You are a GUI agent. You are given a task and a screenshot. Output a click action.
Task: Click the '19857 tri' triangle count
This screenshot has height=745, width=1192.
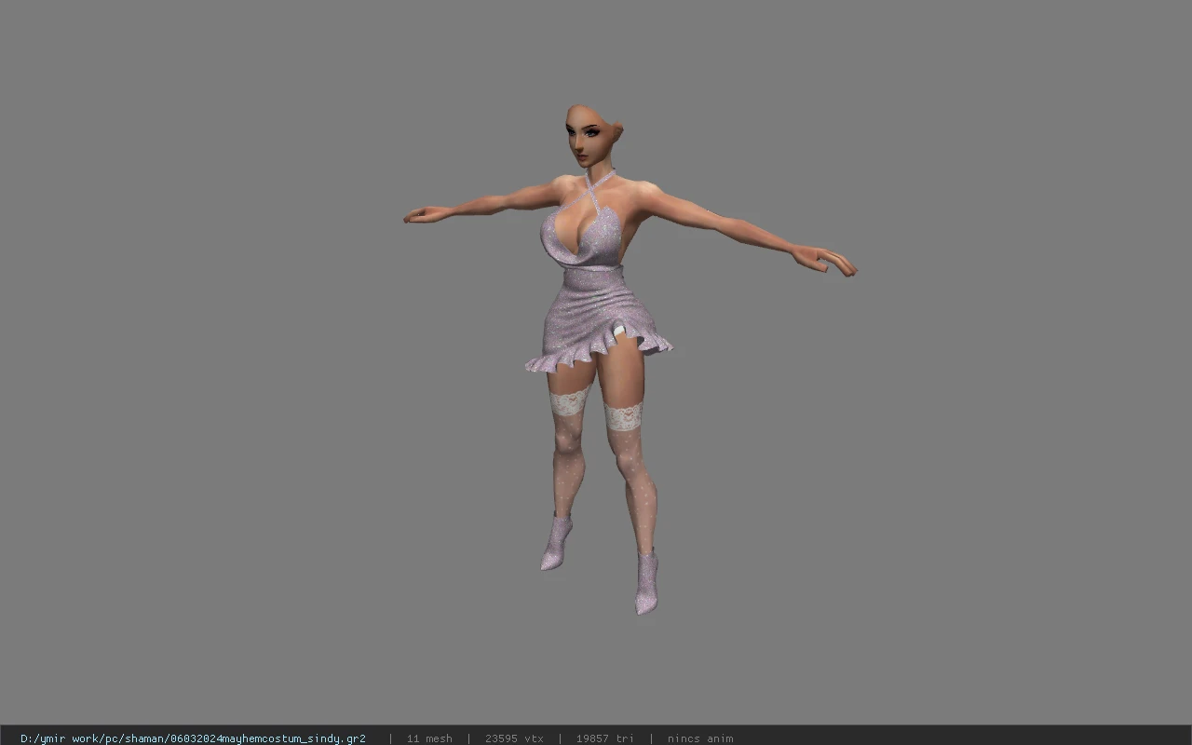[x=604, y=738]
